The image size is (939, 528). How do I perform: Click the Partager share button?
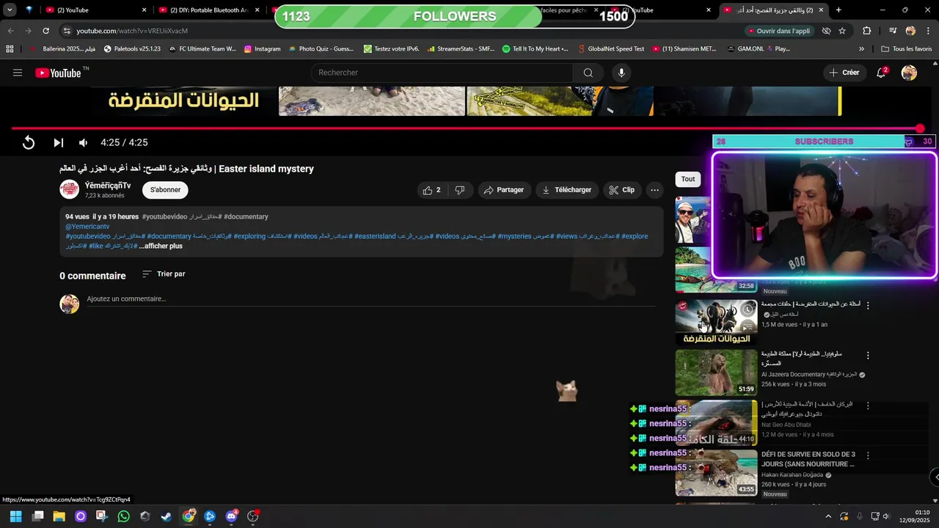click(x=504, y=190)
